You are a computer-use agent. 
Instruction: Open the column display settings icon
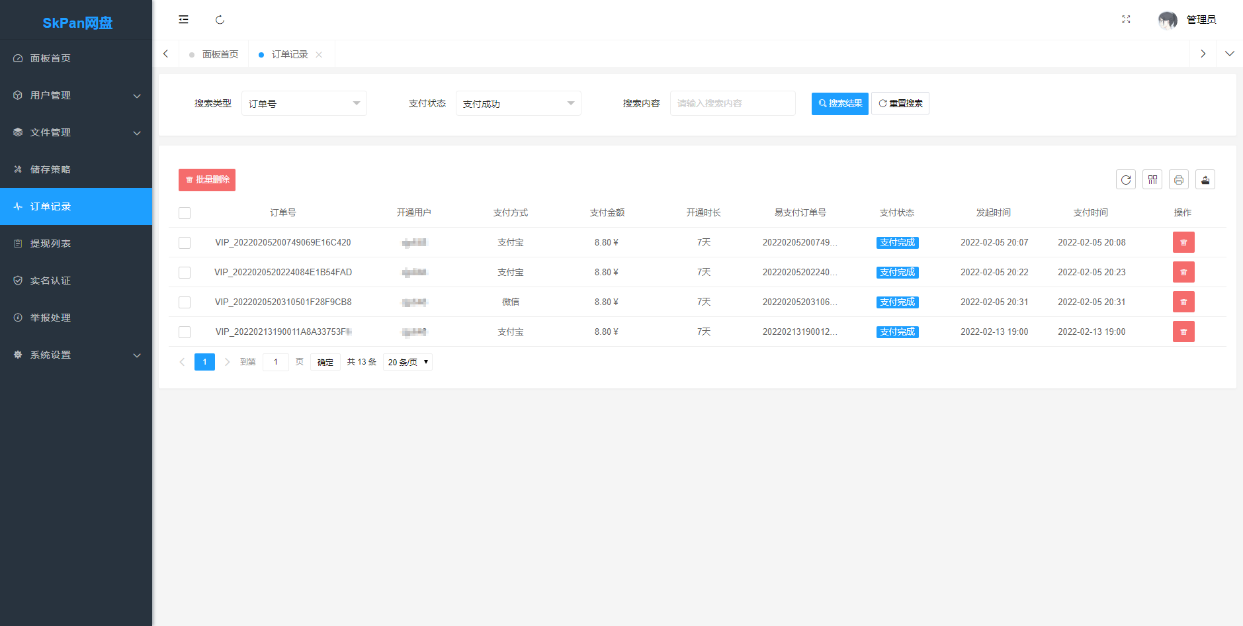1152,179
